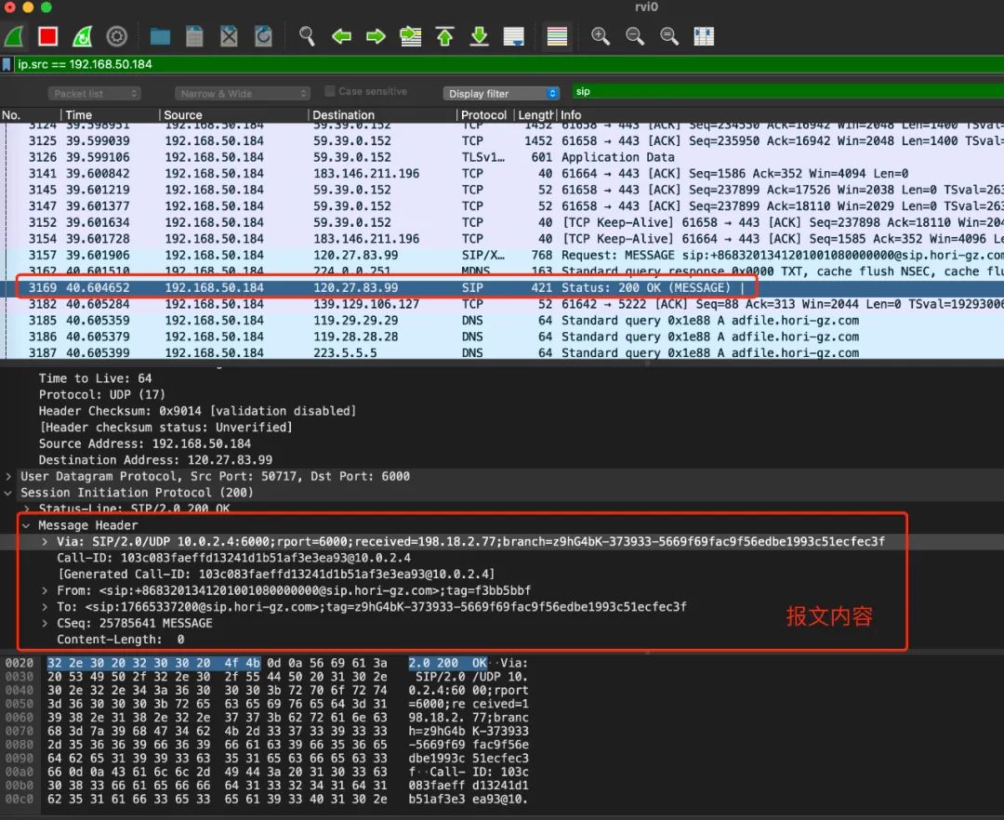Screen dimensions: 1004x820
Task: Collapse the Message Header node
Action: tap(26, 525)
